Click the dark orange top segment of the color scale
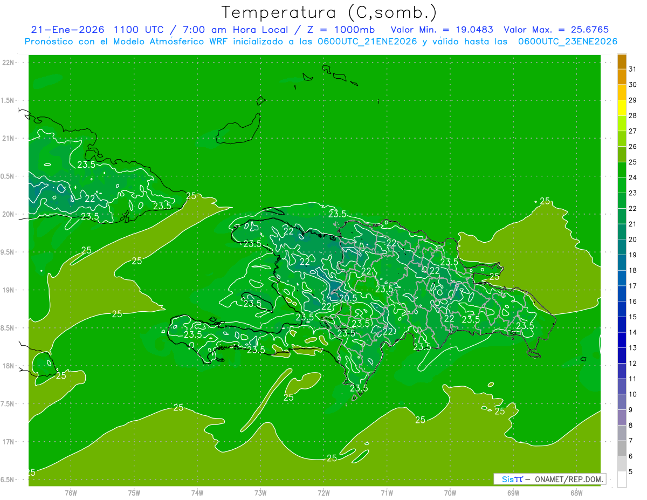Viewport: 647px width, 500px height. coord(622,61)
